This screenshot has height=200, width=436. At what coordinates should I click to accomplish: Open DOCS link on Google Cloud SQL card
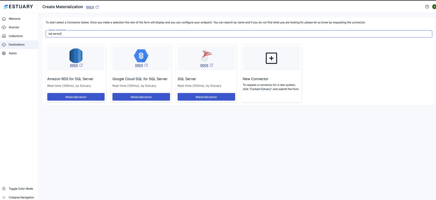pyautogui.click(x=139, y=65)
